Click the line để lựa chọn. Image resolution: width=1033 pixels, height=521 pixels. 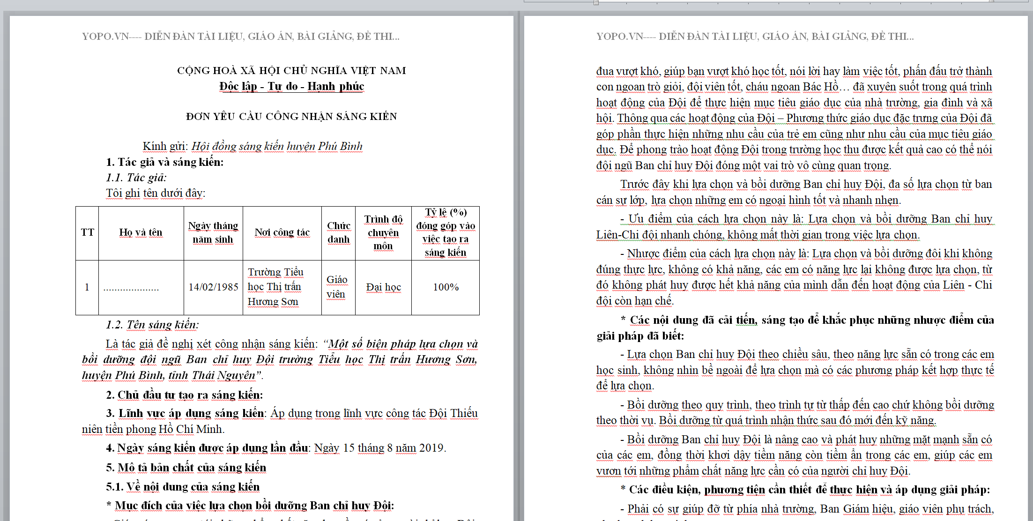click(625, 386)
